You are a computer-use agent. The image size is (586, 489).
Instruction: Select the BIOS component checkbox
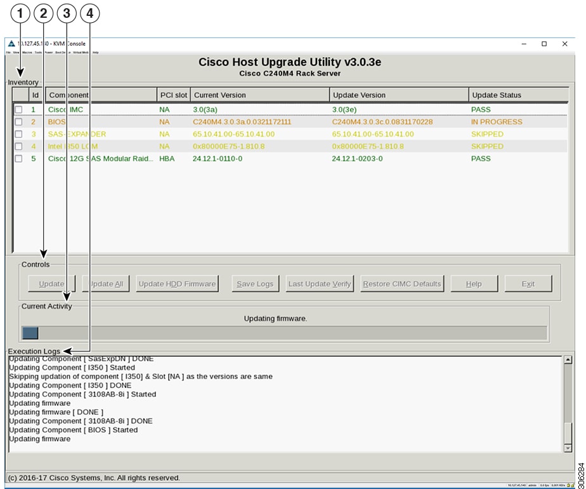[20, 121]
